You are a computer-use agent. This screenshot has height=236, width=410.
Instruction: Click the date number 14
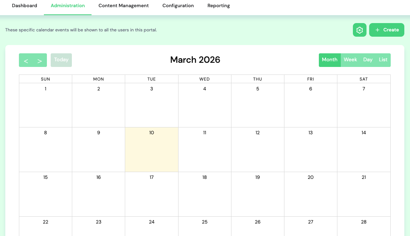click(x=364, y=133)
